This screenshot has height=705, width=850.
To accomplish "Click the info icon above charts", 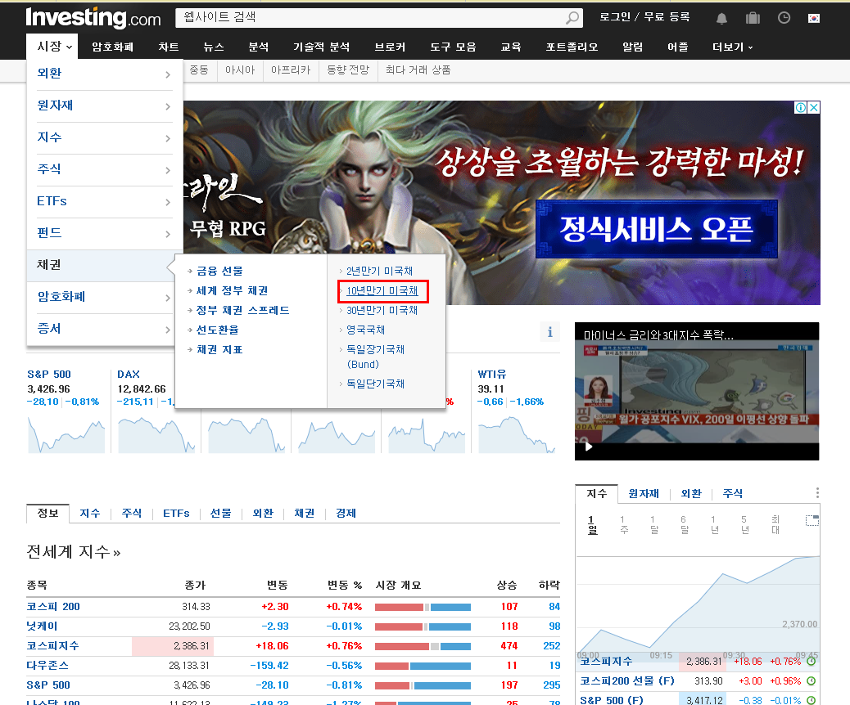I will 549,332.
